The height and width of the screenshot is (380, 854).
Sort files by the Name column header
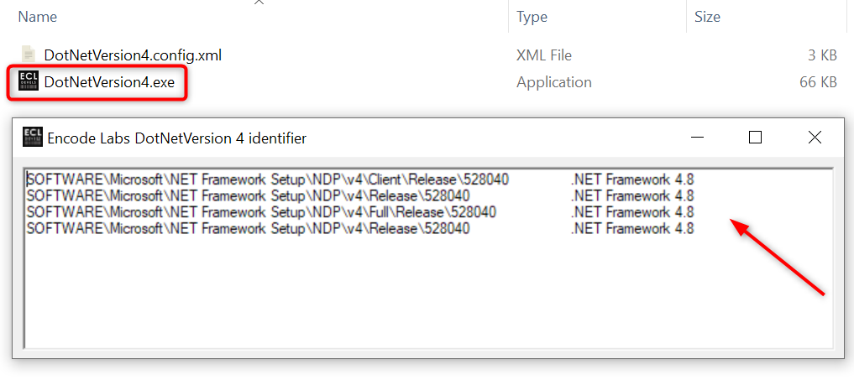click(x=38, y=17)
